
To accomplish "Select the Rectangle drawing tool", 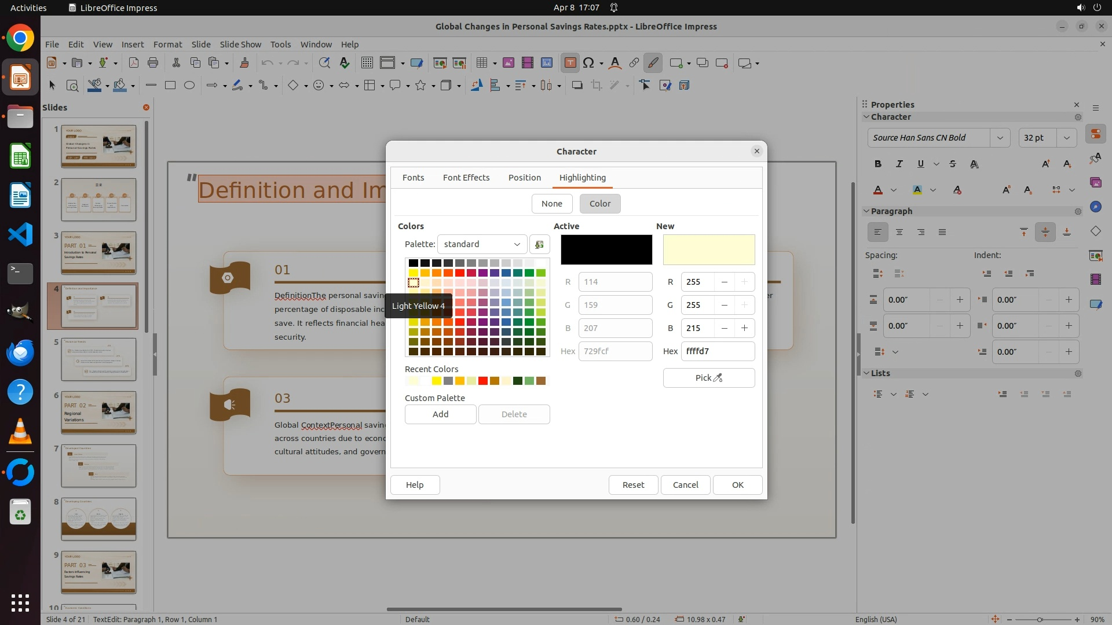I will pos(170,86).
